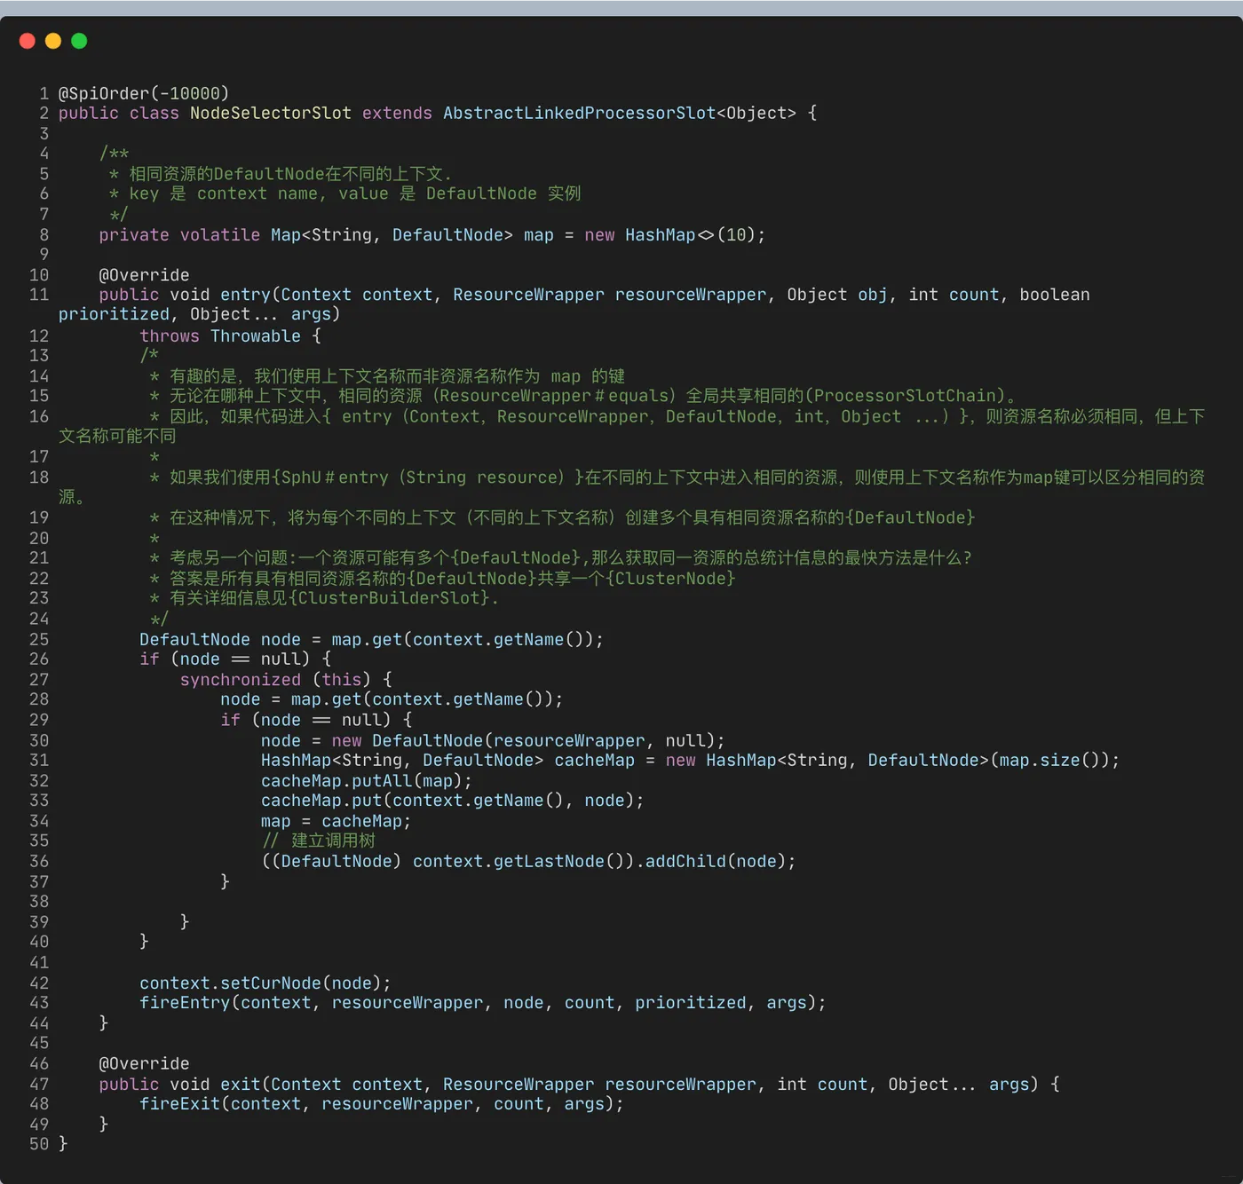The image size is (1243, 1184).
Task: Click the 'fireEntry(context, resourceWrapper...' call
Action: 483,1003
